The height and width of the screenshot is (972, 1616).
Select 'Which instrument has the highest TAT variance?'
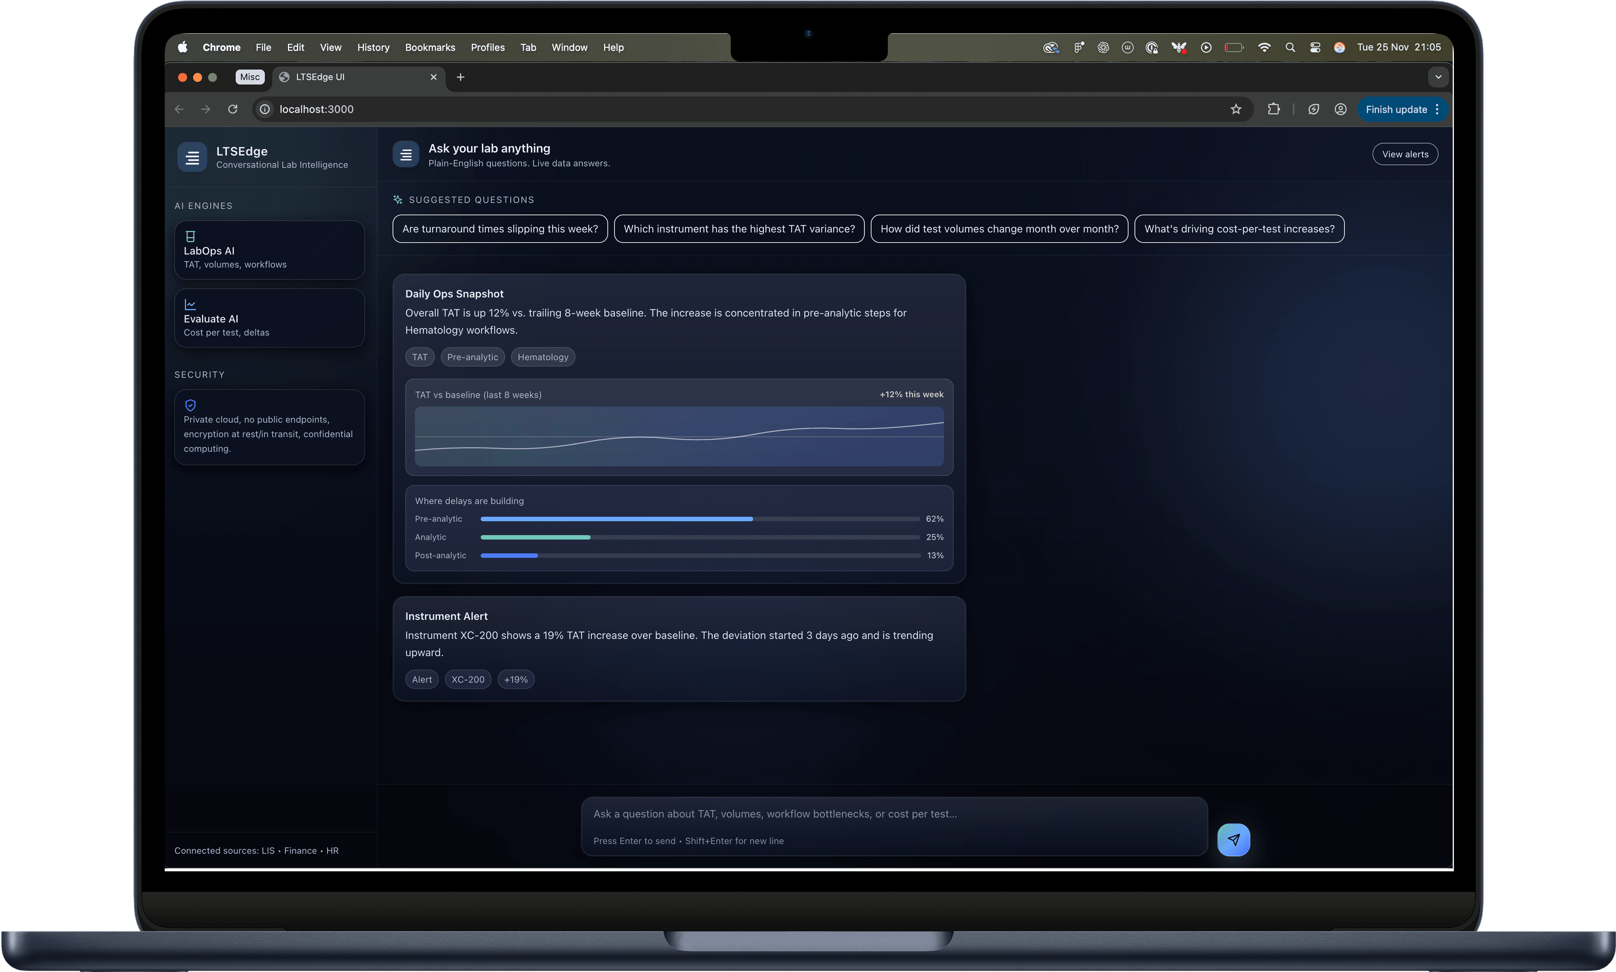pos(739,229)
